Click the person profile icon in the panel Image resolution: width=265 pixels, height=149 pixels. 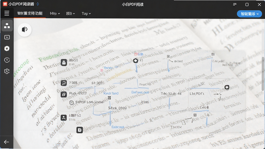click(64, 118)
